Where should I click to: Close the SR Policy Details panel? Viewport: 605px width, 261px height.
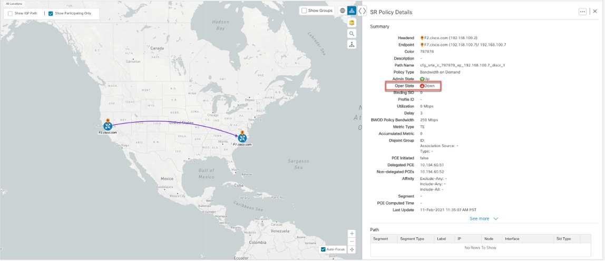coord(595,12)
